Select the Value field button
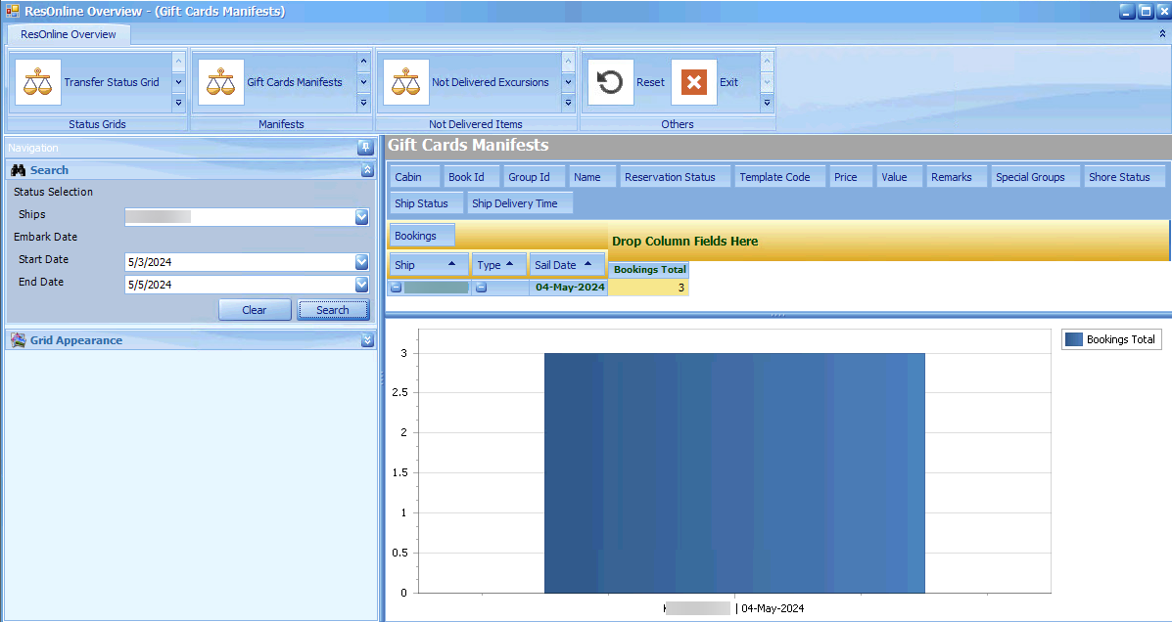The image size is (1172, 622). [899, 177]
